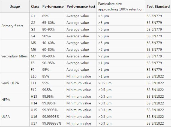Click the Particulate size header cell
This screenshot has height=127, width=171.
point(121,6)
